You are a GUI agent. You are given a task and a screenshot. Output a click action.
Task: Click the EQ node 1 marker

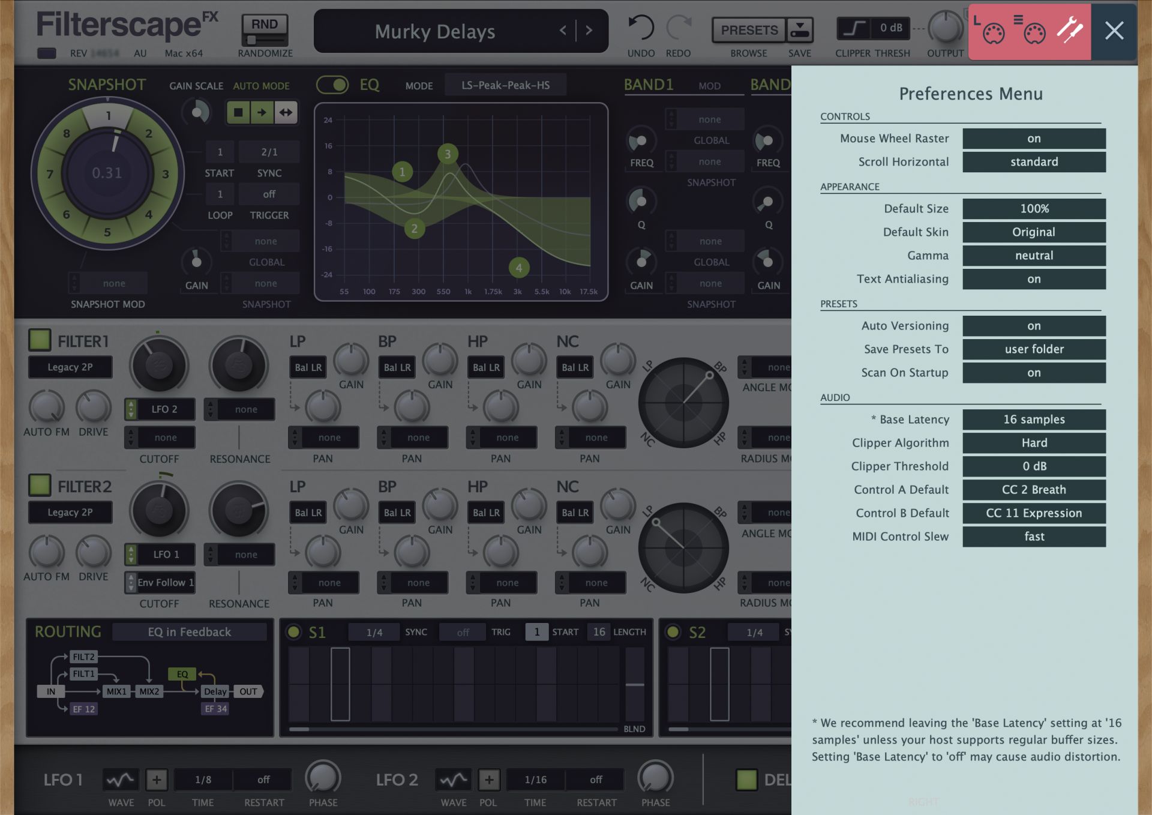click(x=402, y=172)
